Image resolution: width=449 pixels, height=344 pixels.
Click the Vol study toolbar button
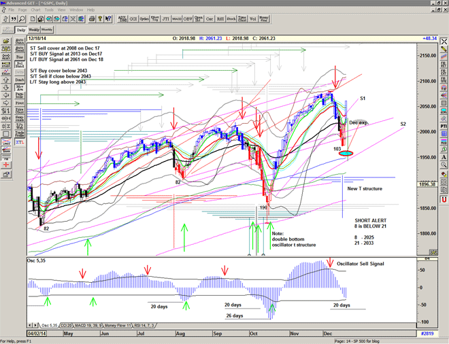(252, 20)
